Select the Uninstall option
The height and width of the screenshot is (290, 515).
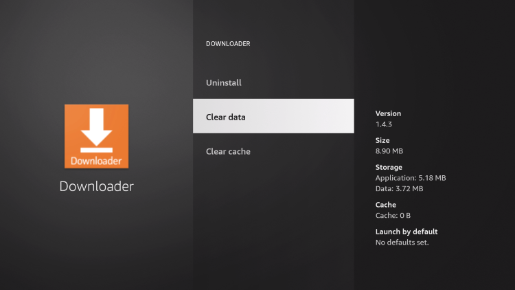[x=273, y=82]
